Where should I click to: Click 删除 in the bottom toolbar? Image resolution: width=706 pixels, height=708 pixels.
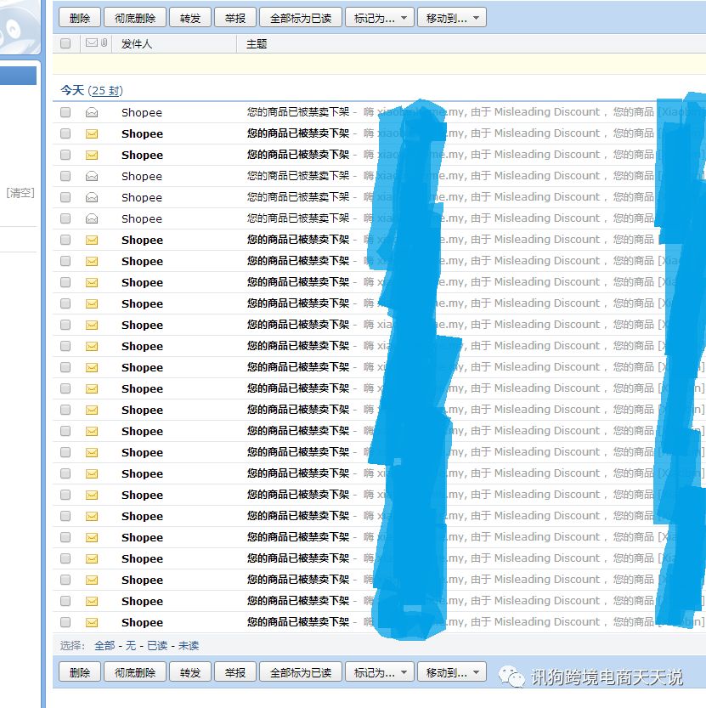(x=80, y=672)
